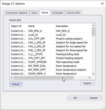Click the Export button
The image size is (106, 110).
[x=87, y=83]
